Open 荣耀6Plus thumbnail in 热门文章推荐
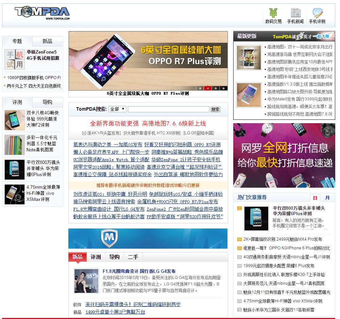This screenshot has height=319, width=340. coord(256,218)
